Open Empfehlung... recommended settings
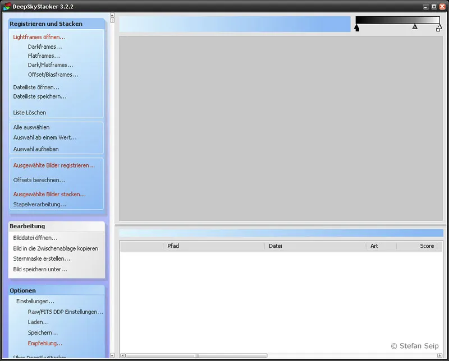This screenshot has height=361, width=449. (45, 344)
